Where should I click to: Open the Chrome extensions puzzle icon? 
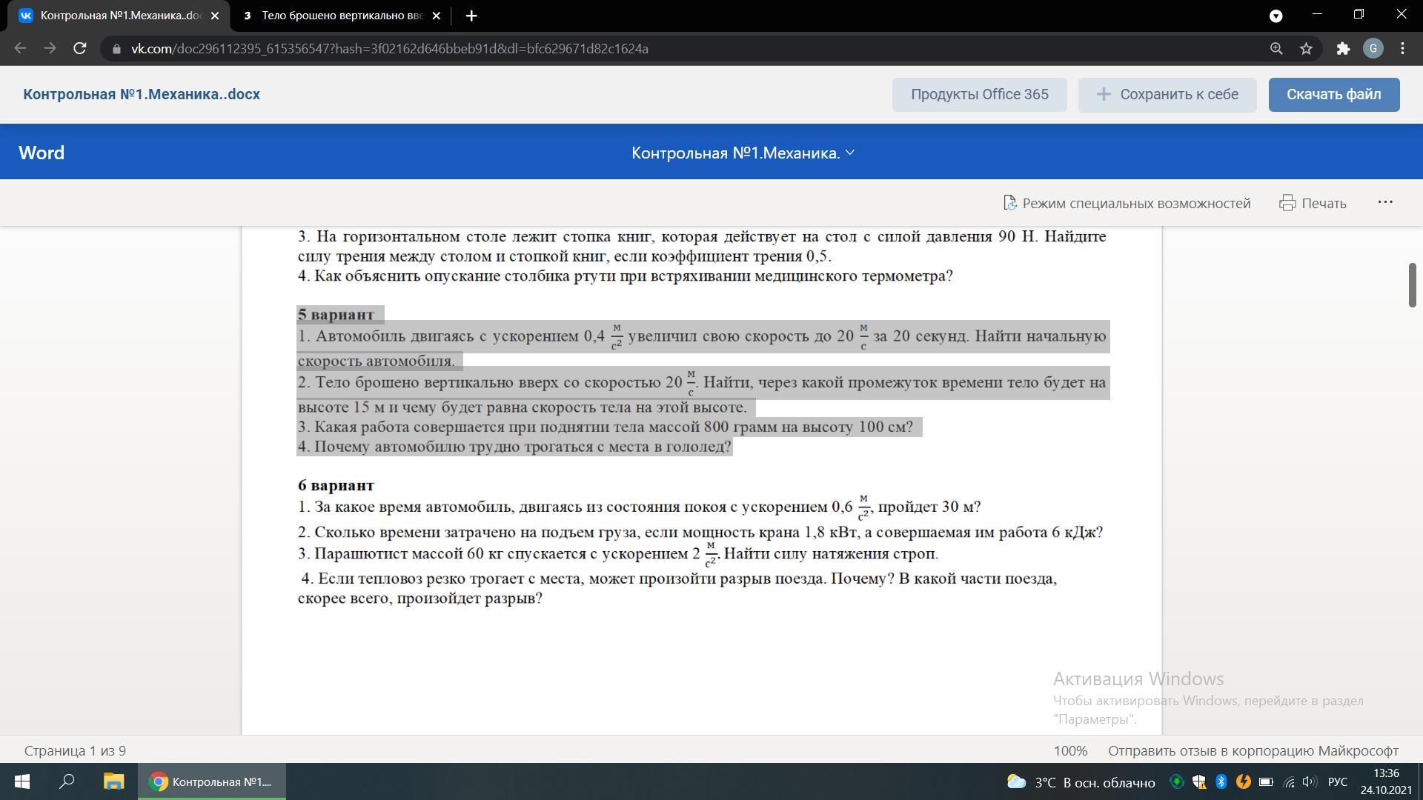(x=1343, y=48)
